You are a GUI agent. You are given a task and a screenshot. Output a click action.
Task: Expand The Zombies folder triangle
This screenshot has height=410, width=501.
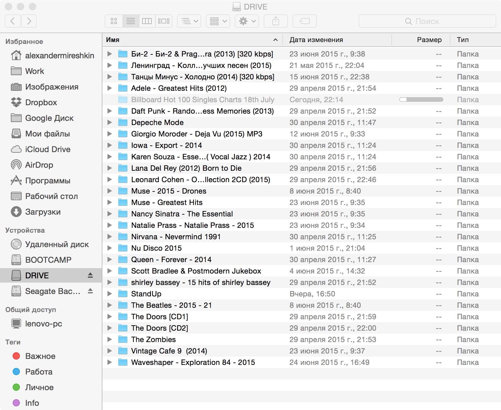tap(110, 339)
